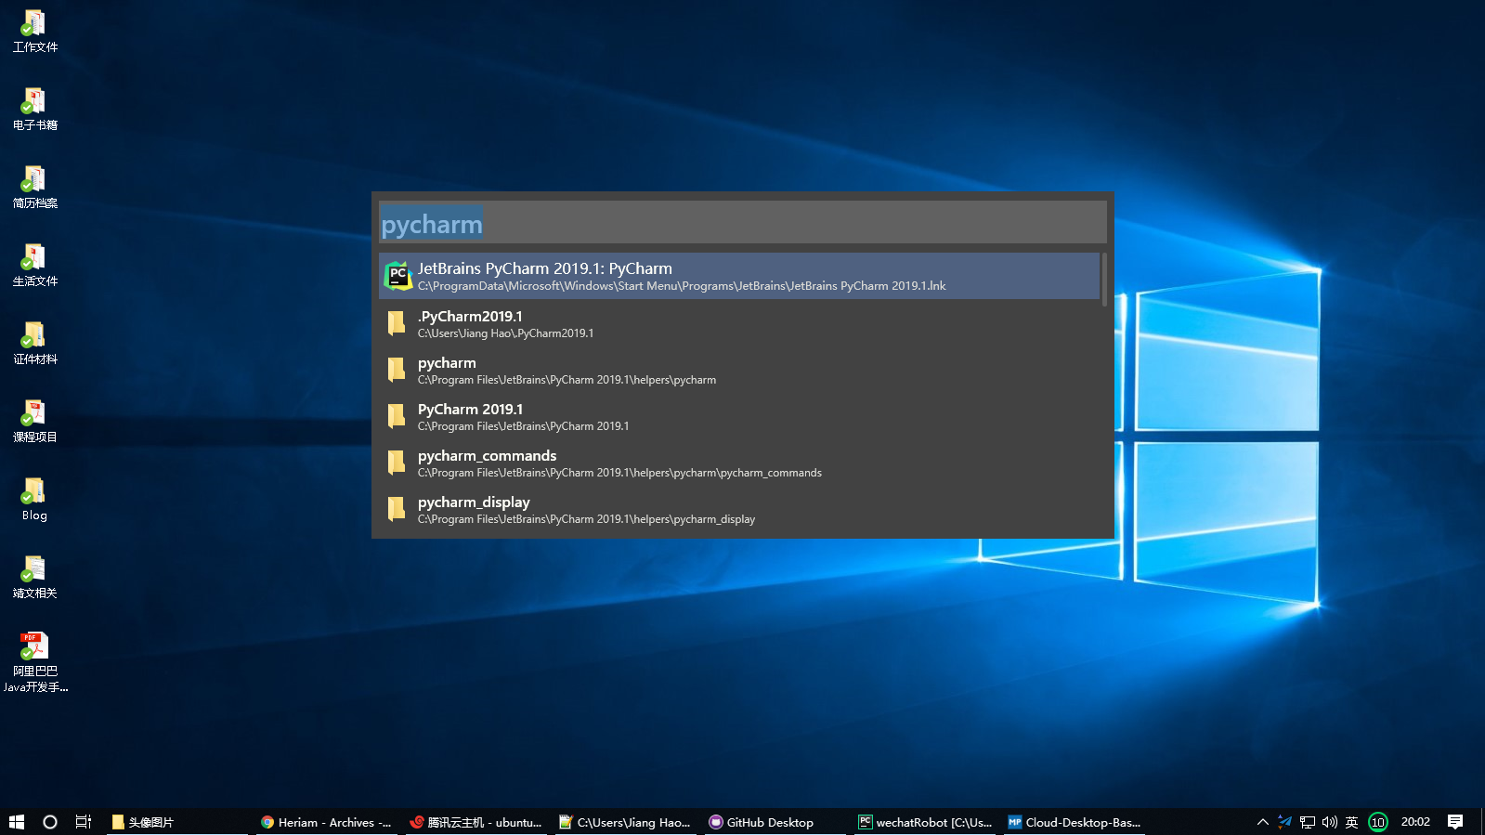
Task: Open volume control tray icon
Action: (x=1330, y=822)
